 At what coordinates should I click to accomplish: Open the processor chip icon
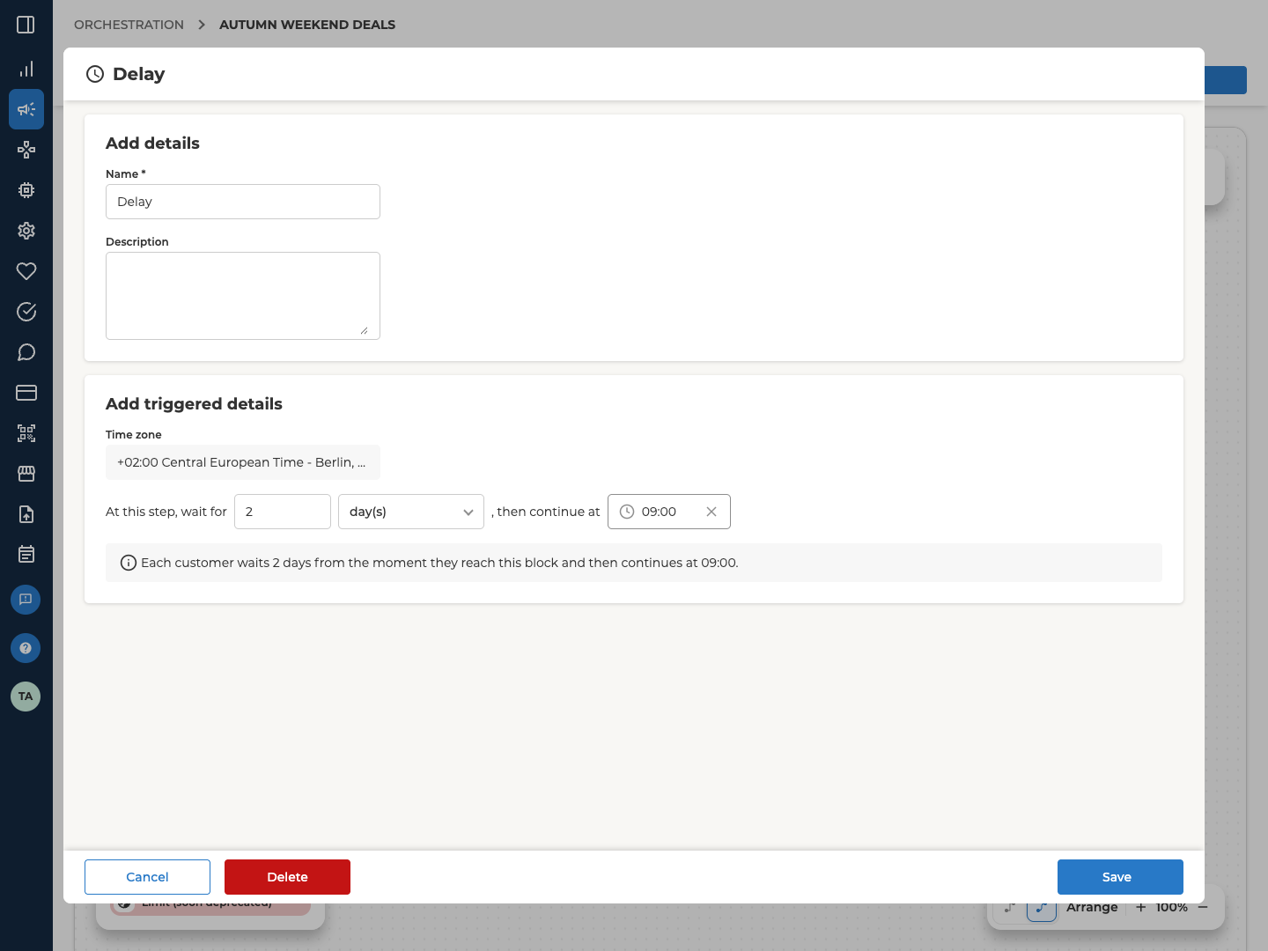pyautogui.click(x=26, y=190)
